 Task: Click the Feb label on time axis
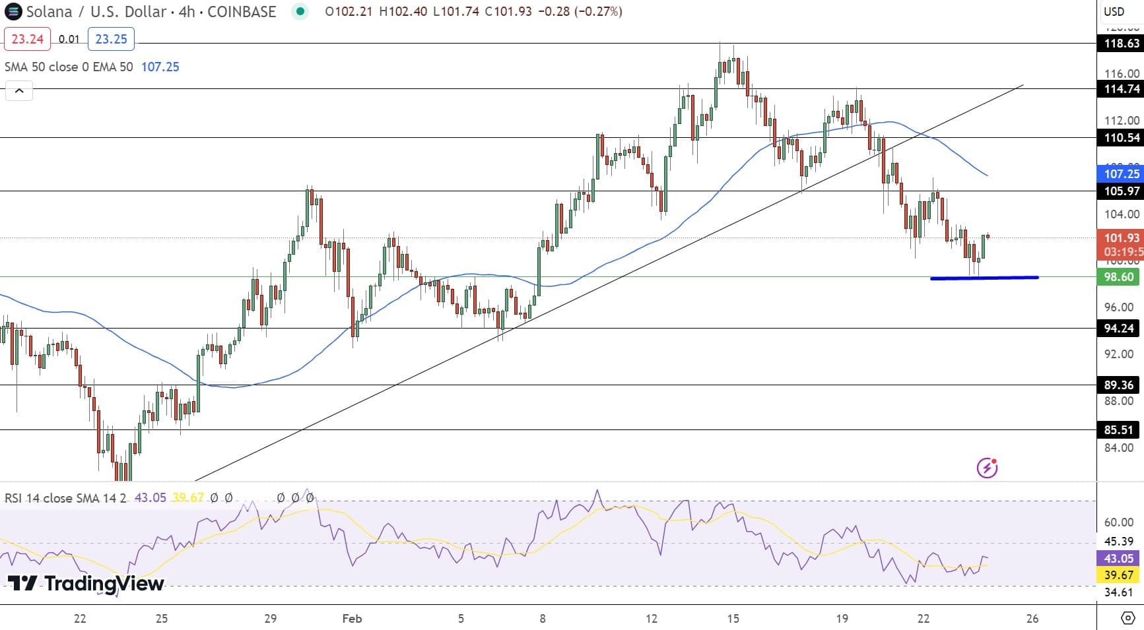click(352, 619)
